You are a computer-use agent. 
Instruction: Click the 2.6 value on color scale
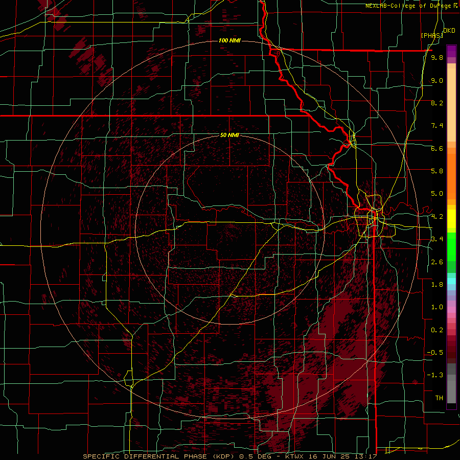[x=437, y=262]
